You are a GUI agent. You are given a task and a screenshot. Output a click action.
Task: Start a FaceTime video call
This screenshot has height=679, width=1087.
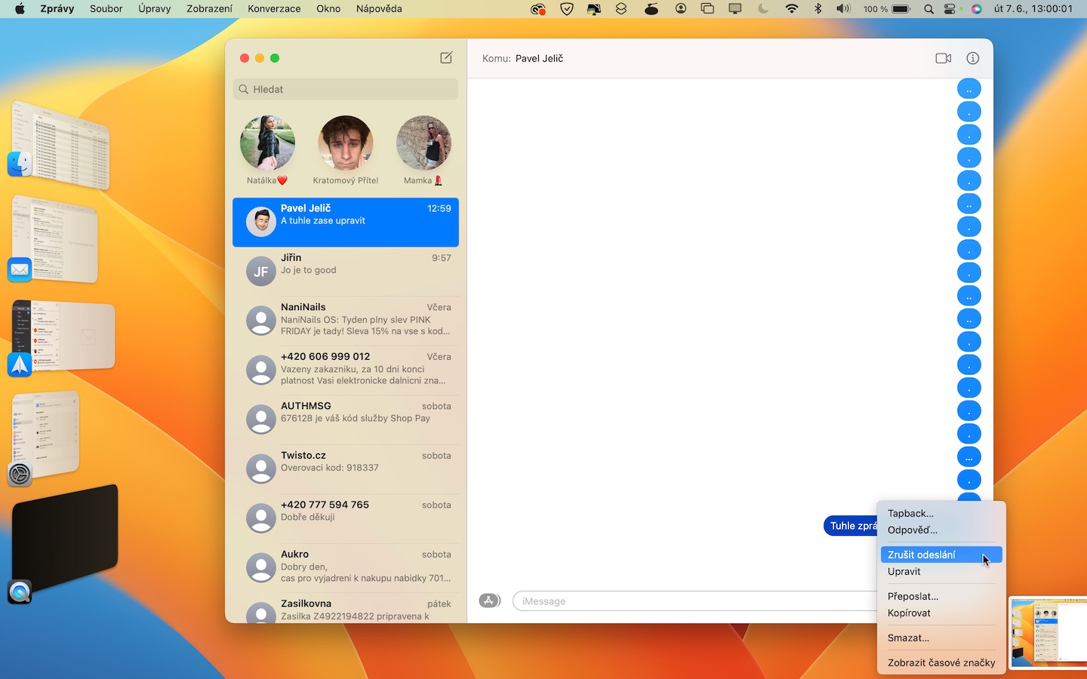click(943, 58)
